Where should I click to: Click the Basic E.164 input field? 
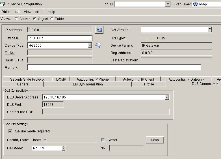(x=60, y=60)
